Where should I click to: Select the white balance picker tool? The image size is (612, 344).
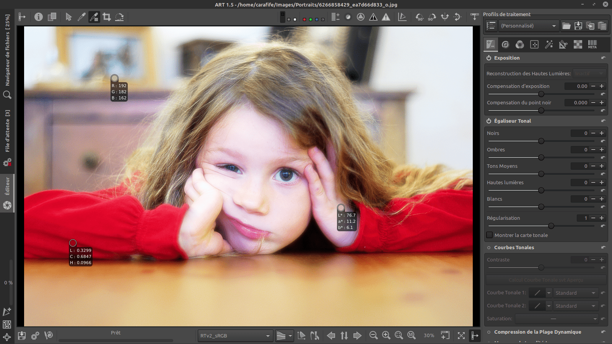tap(81, 17)
